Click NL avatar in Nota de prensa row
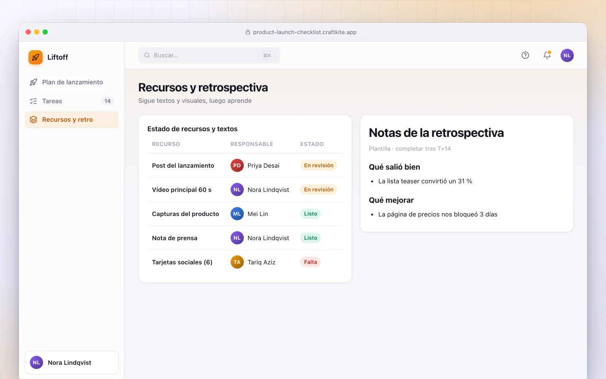Screen dimensions: 606x379 pyautogui.click(x=237, y=238)
